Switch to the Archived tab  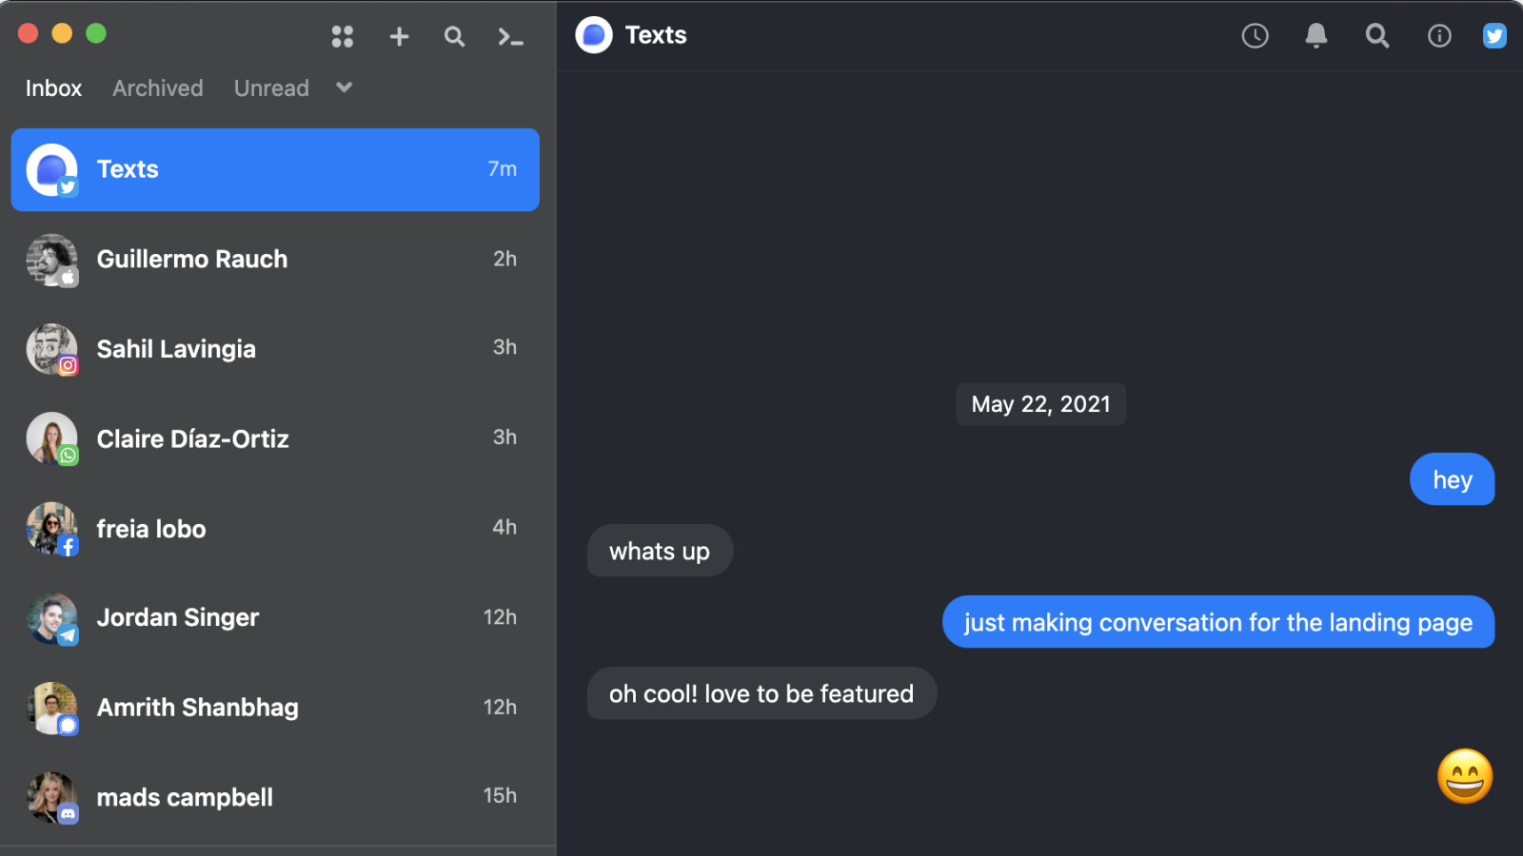157,88
